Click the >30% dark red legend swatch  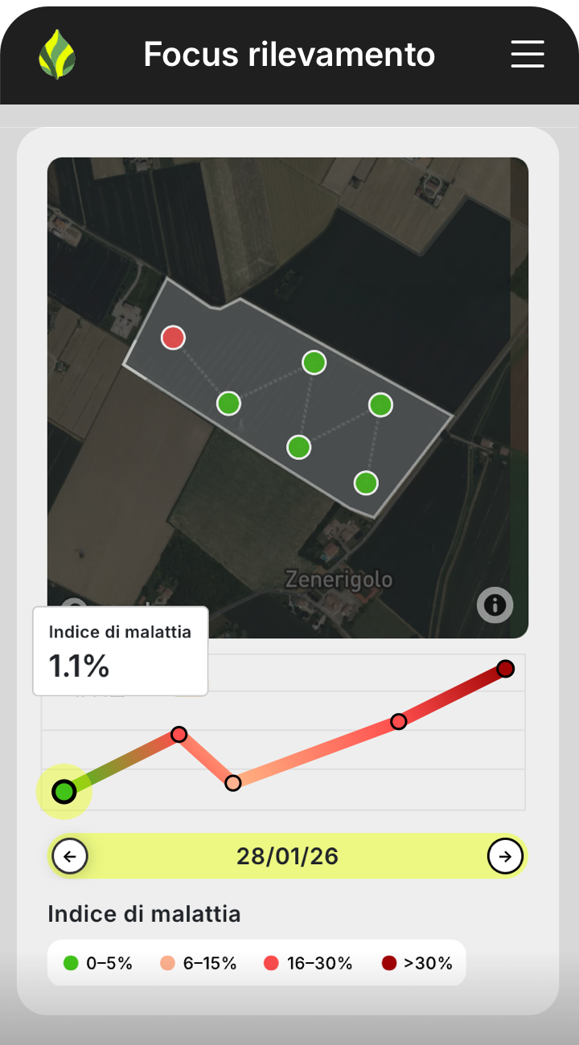[389, 963]
